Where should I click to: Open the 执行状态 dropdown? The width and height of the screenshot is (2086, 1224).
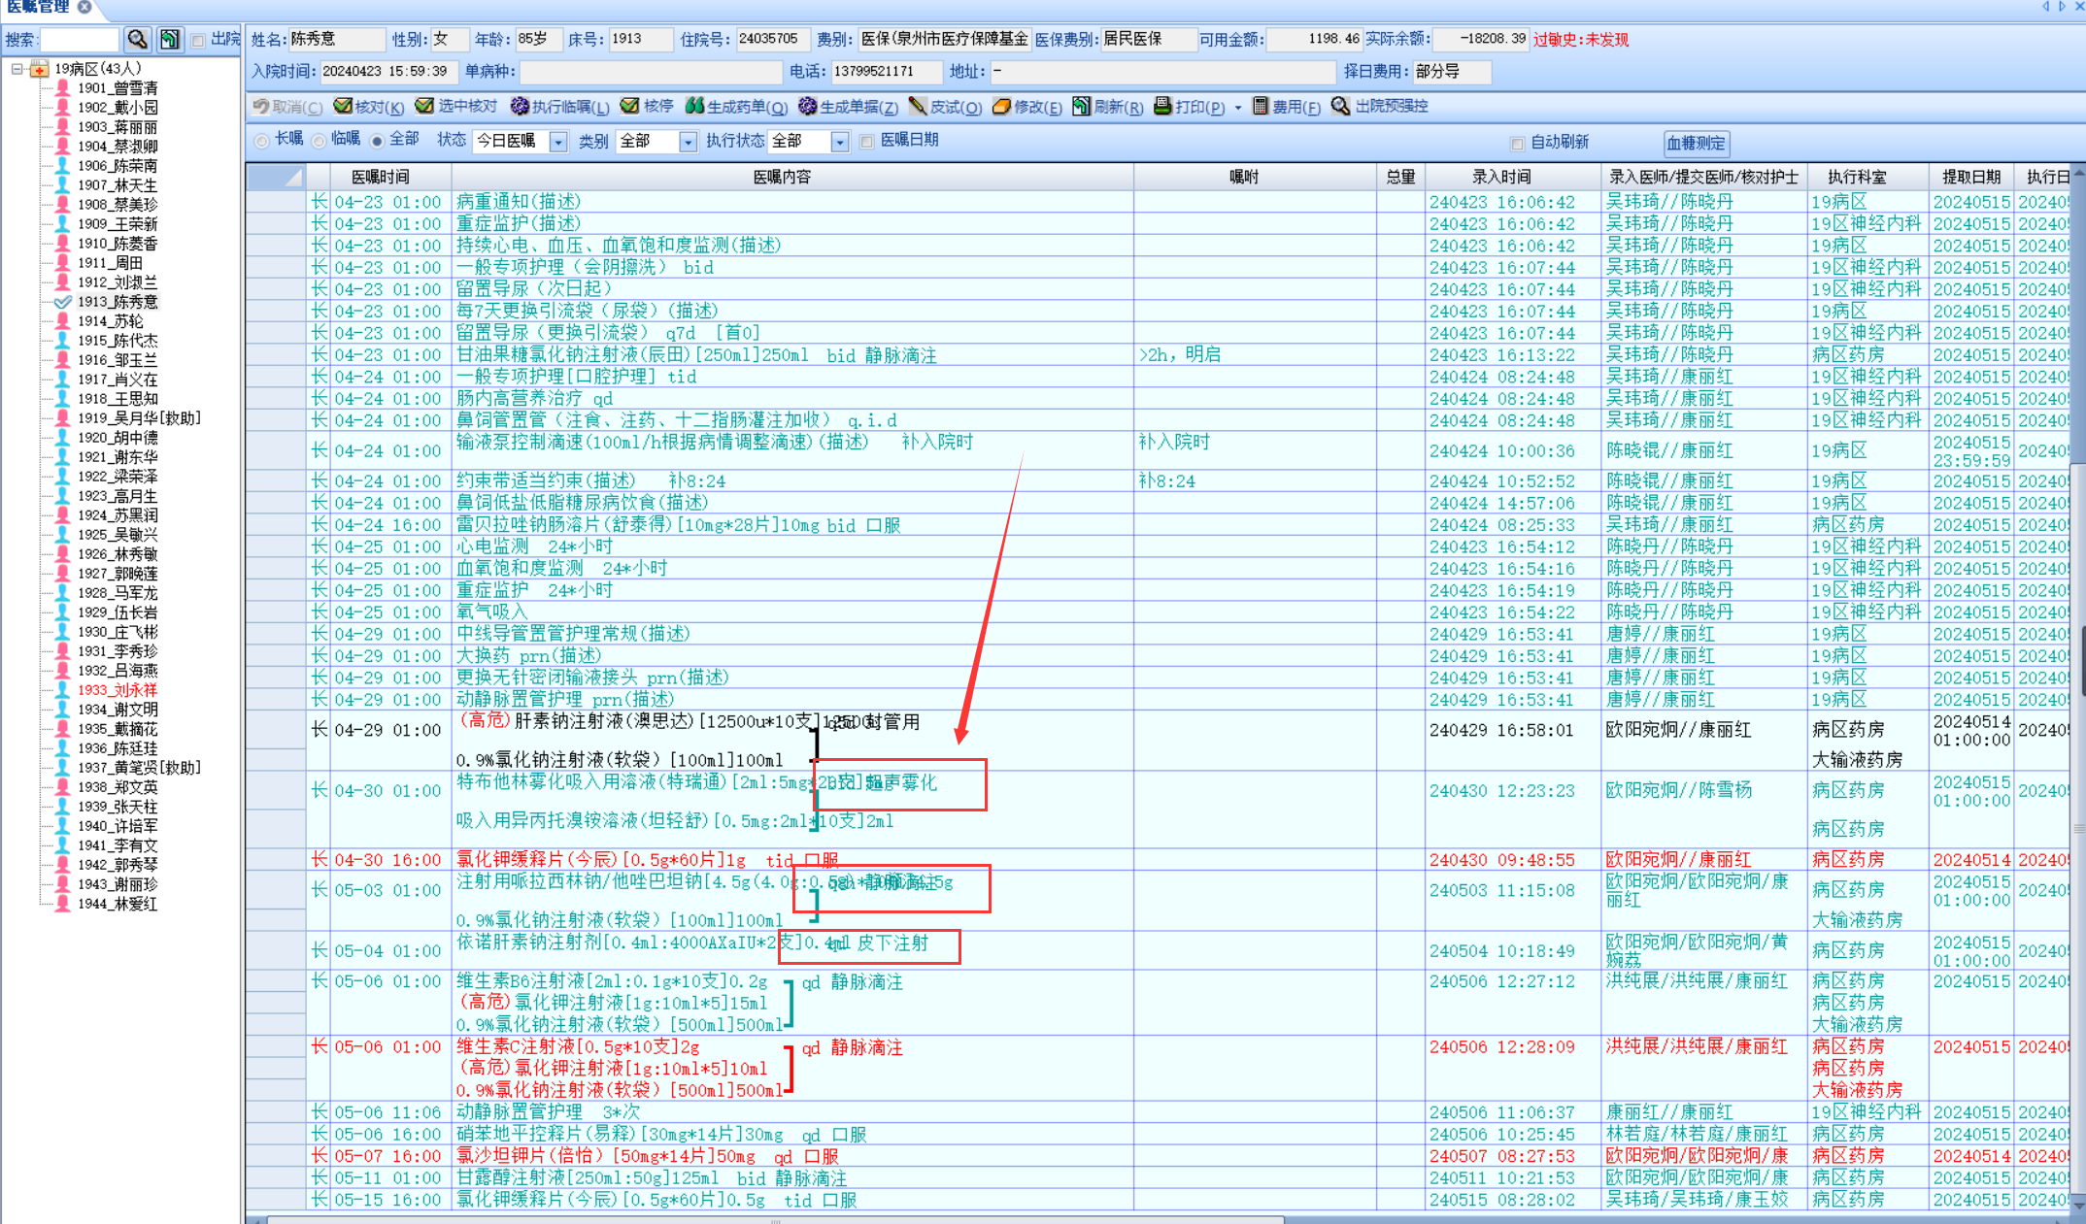click(x=840, y=142)
